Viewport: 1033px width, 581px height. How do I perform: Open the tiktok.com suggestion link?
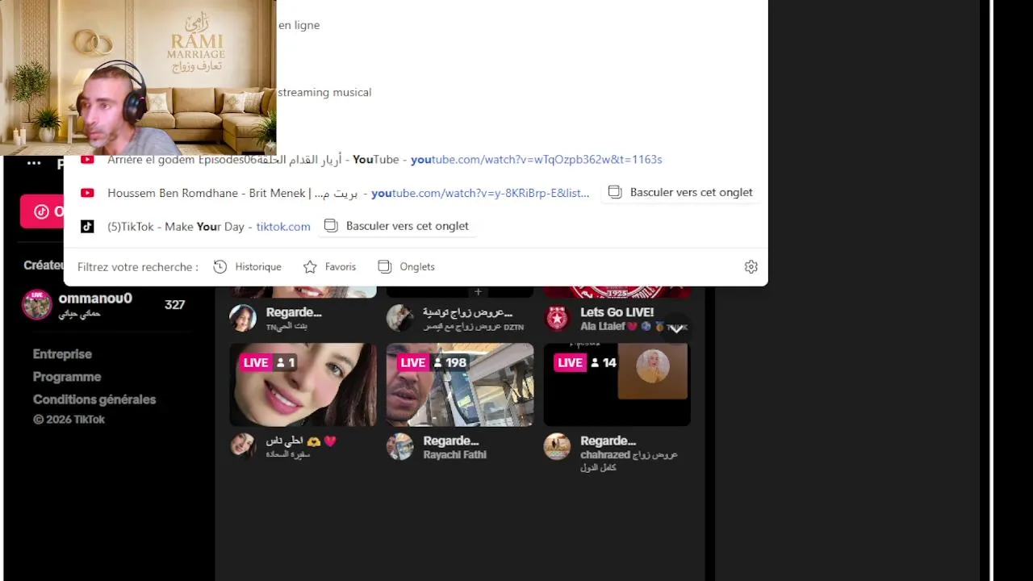[283, 227]
